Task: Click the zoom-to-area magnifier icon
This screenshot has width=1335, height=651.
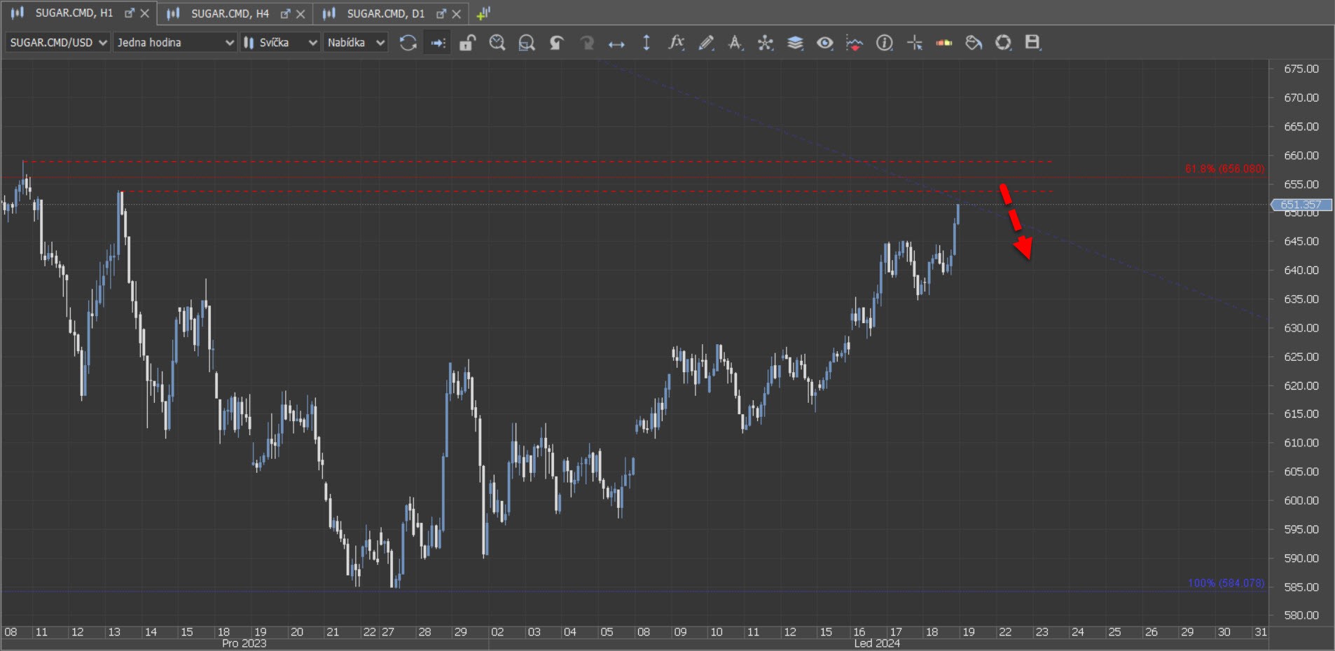Action: 527,43
